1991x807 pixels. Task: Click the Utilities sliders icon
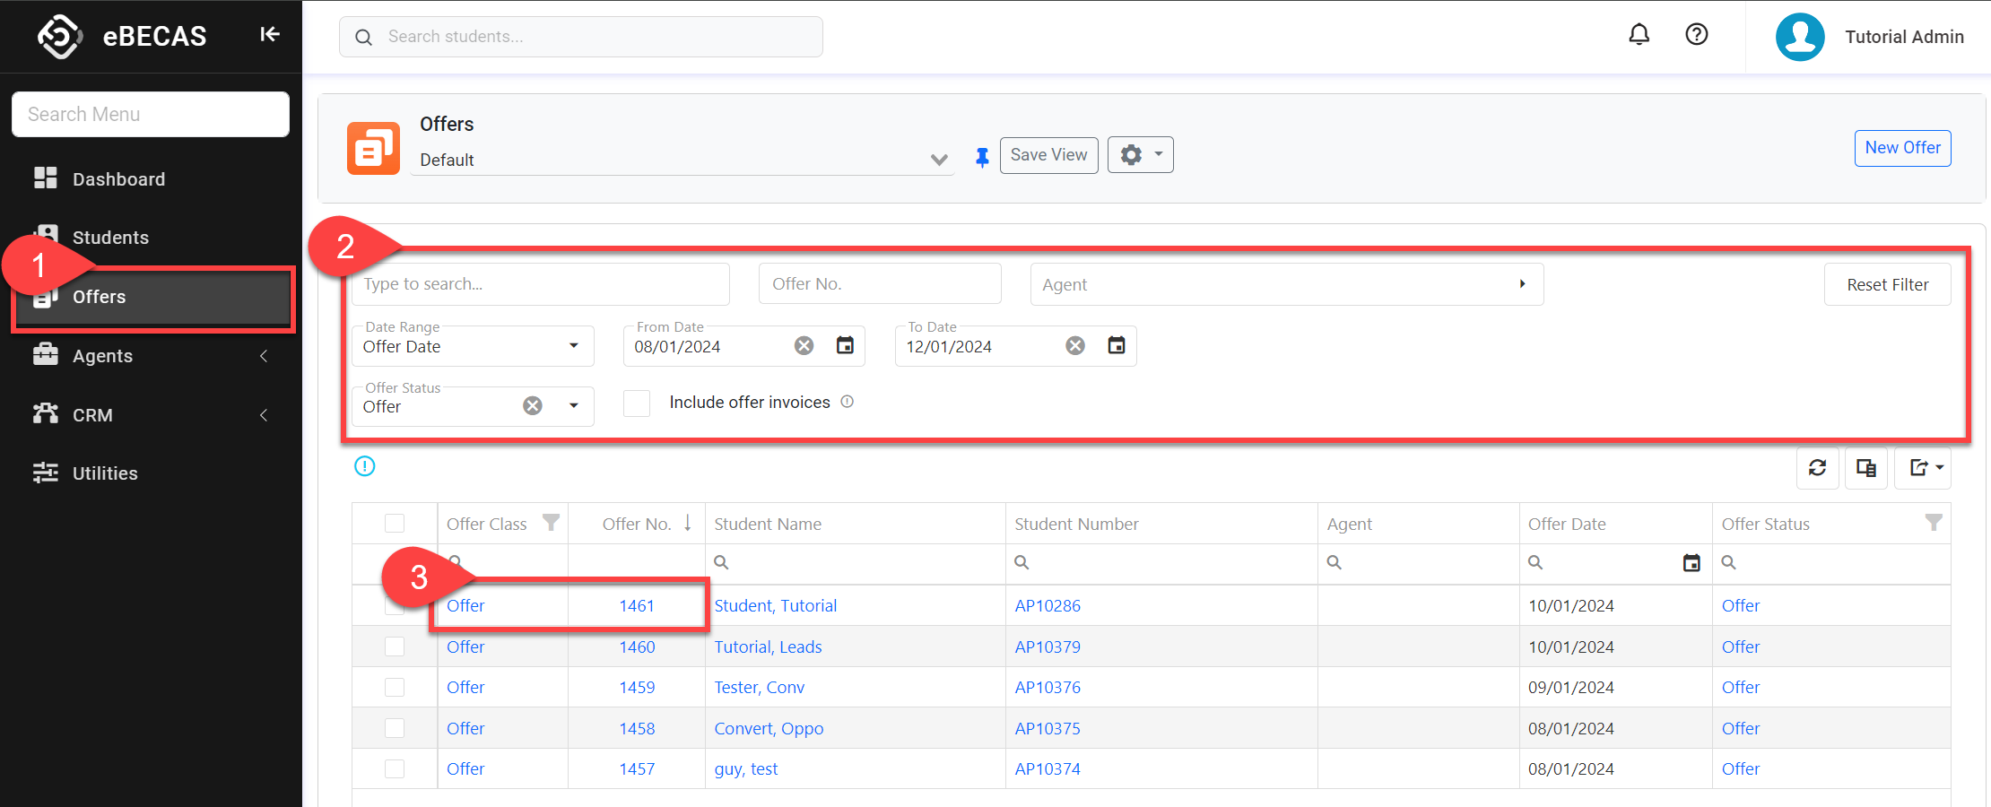pyautogui.click(x=45, y=473)
